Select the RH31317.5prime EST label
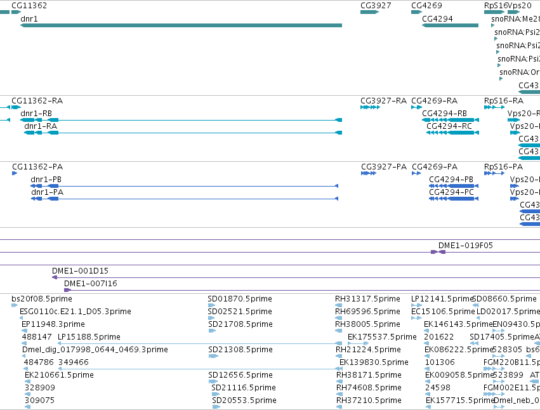The height and width of the screenshot is (410, 540). (x=367, y=299)
